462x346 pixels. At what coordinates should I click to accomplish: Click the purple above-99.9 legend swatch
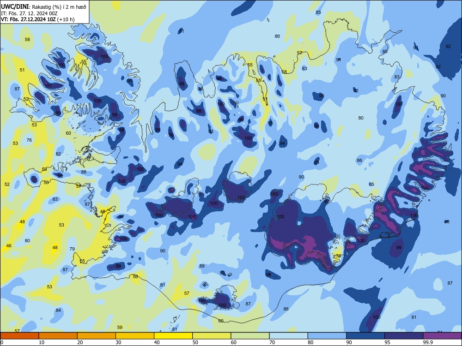point(442,336)
